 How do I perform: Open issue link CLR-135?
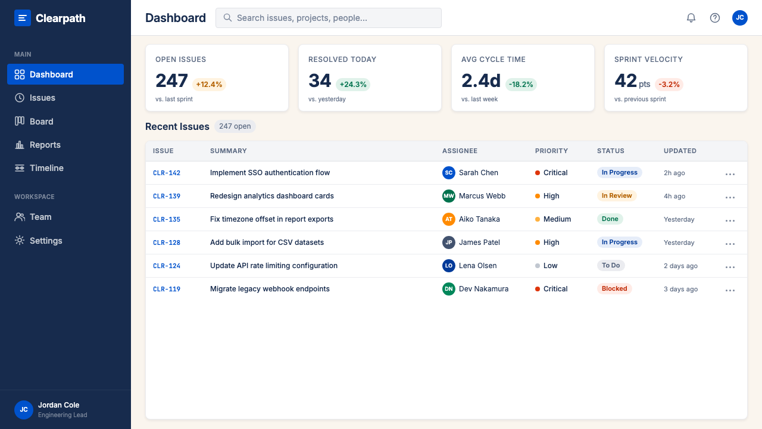(167, 219)
